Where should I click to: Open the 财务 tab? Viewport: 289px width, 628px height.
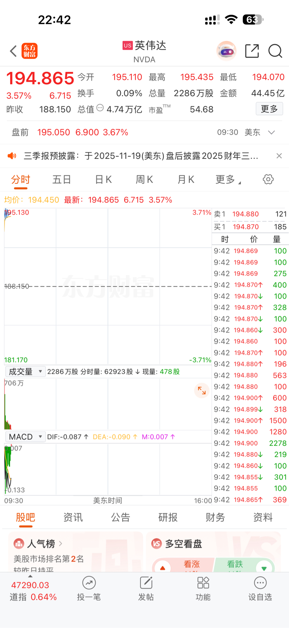(x=215, y=517)
